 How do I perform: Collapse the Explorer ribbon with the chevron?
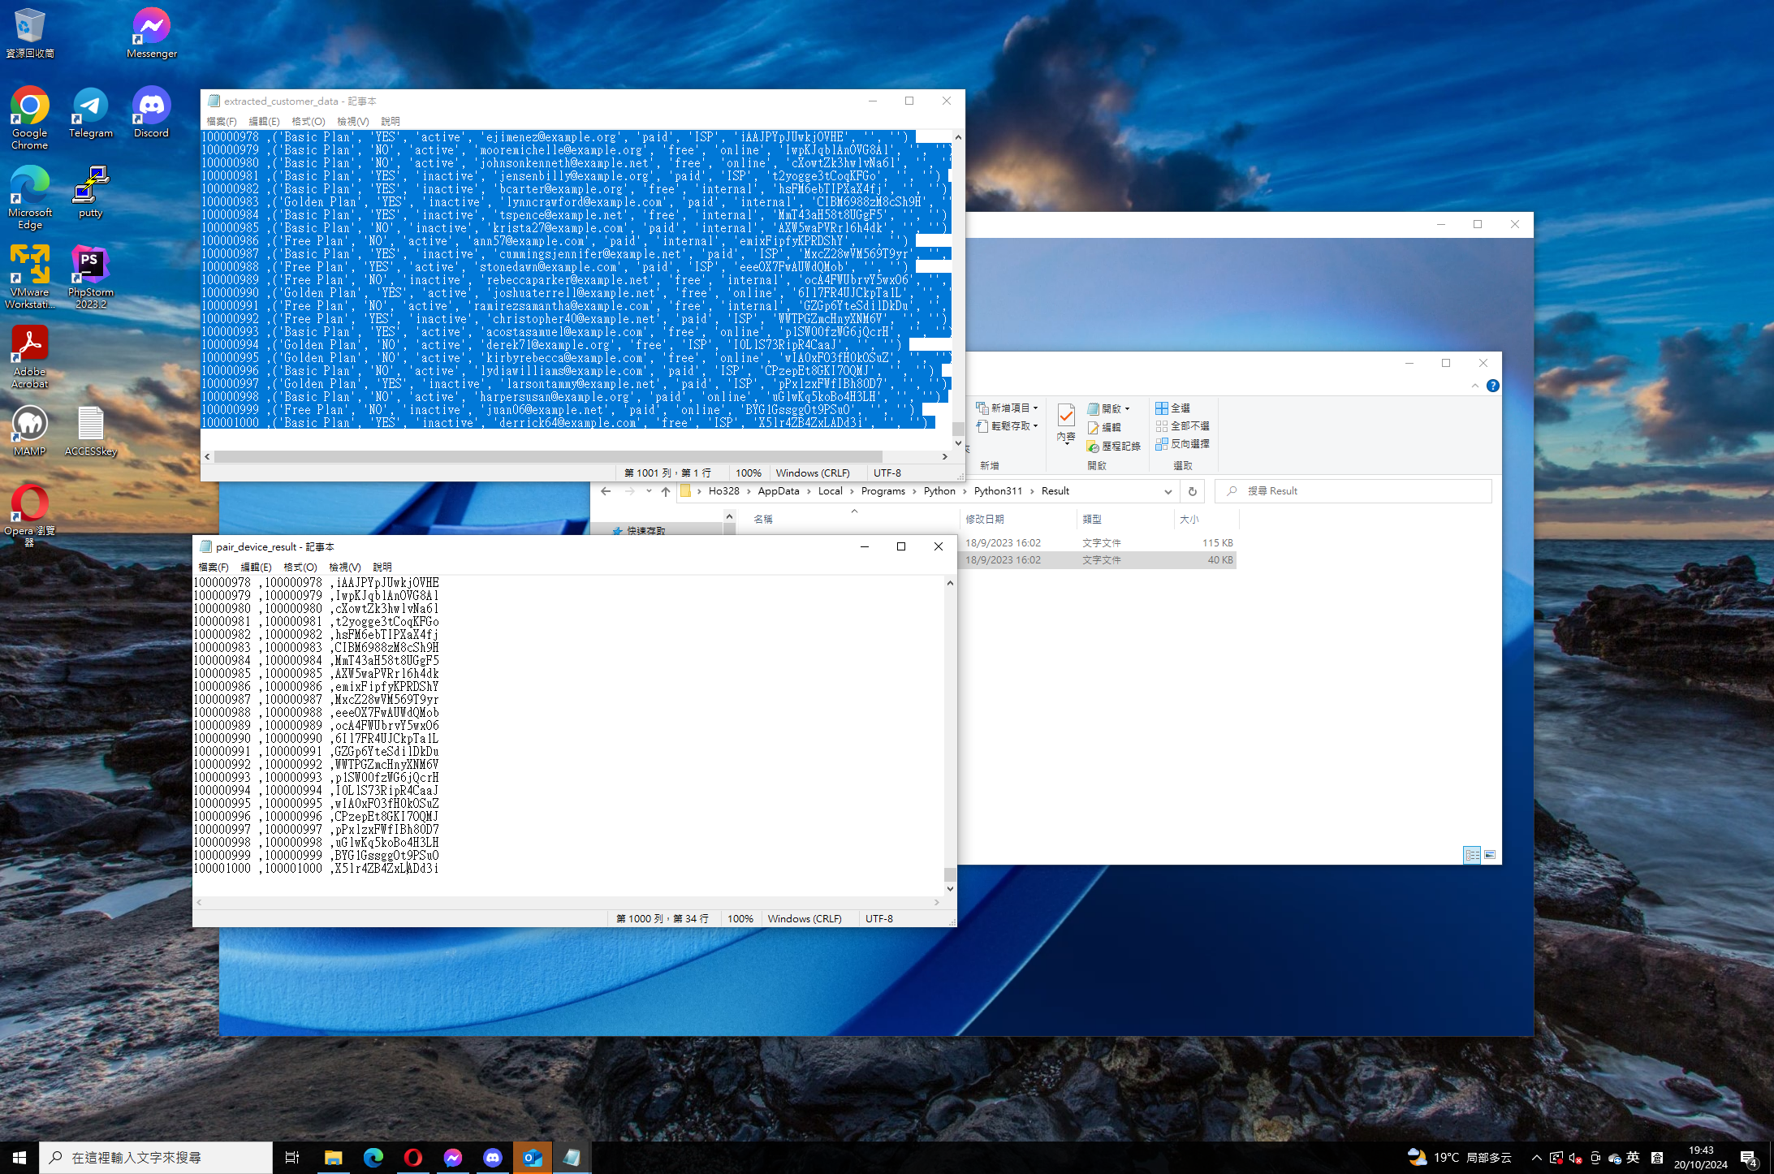1474,386
